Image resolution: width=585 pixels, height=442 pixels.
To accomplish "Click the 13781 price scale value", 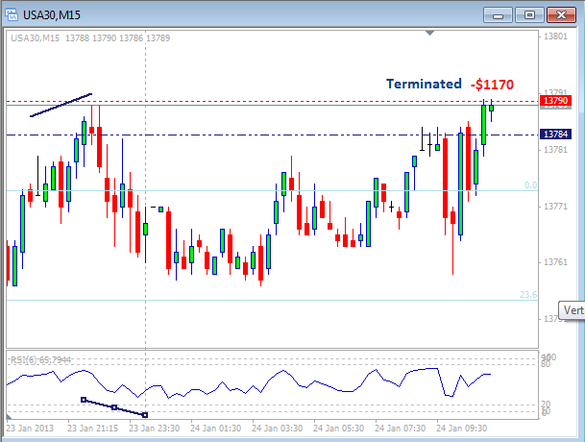I will [555, 150].
